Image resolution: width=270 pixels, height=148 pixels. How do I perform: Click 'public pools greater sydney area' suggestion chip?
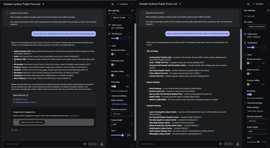coord(32,122)
